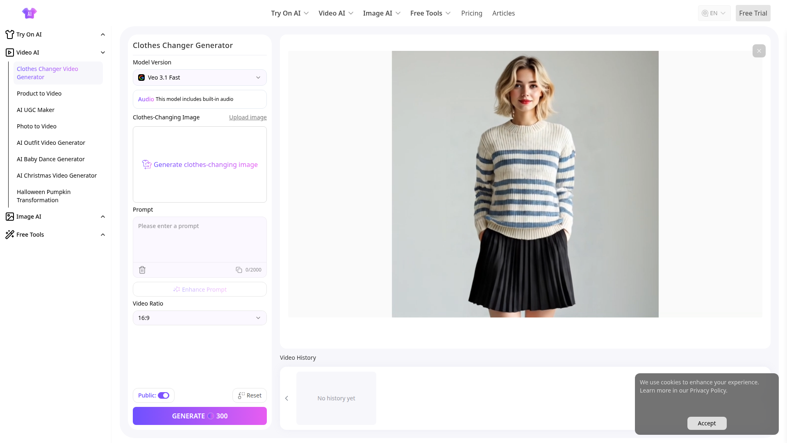This screenshot has width=787, height=443.
Task: Collapse the Video AI sidebar section
Action: pos(103,53)
